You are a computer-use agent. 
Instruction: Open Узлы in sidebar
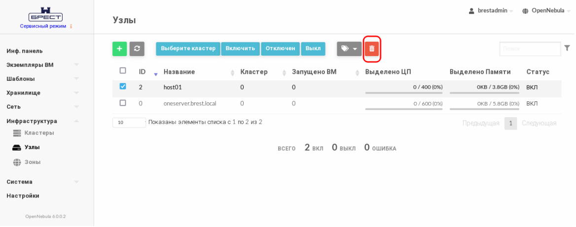tap(26, 147)
